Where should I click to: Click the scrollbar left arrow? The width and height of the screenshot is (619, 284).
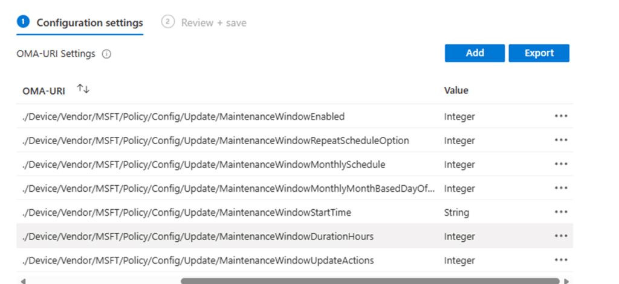point(22,280)
